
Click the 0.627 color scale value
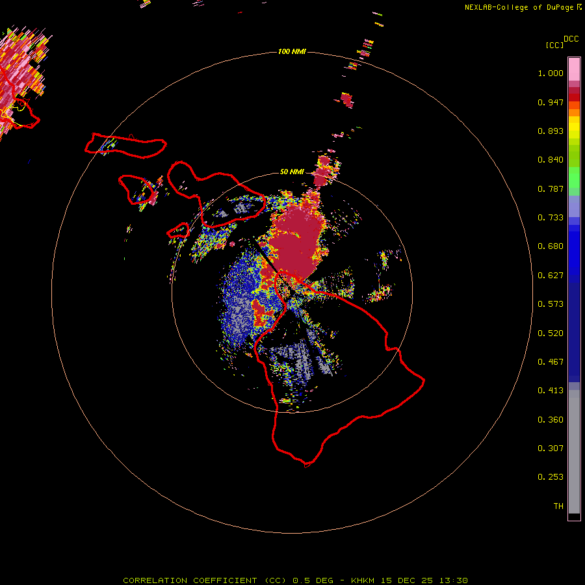[x=551, y=276]
